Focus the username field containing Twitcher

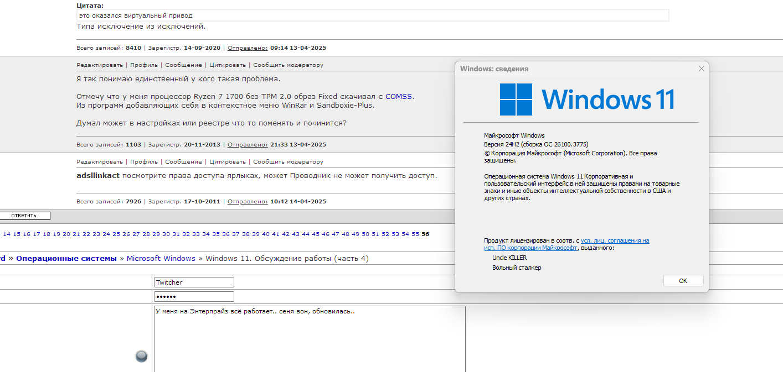(194, 282)
